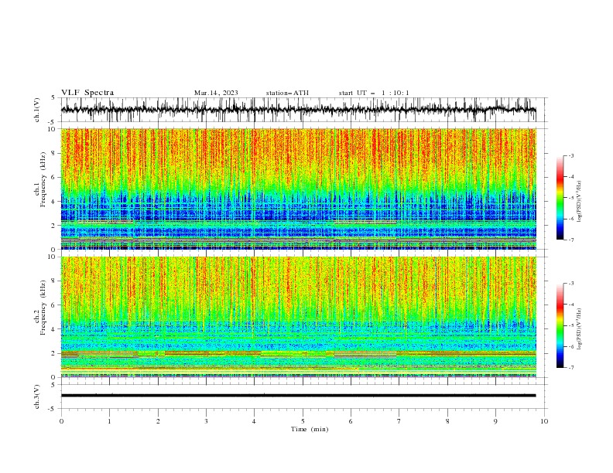Click the ch.1 color bar "-7" label
Viewport: 613px width, 473px height.
coord(571,240)
